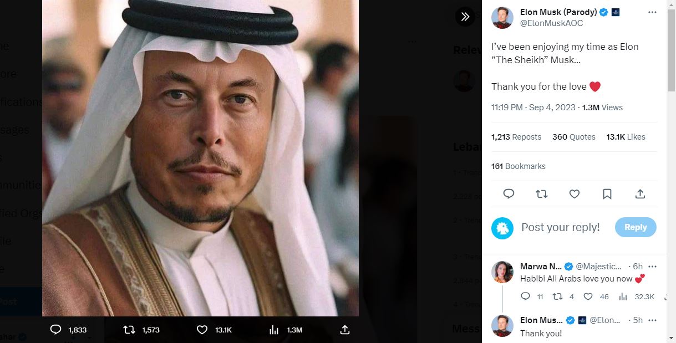Open more options menu on Marwa's reply
Viewport: 676px width, 343px height.
[x=652, y=267]
